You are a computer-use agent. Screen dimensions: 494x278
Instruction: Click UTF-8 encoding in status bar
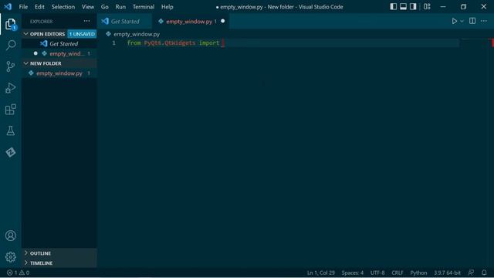377,273
